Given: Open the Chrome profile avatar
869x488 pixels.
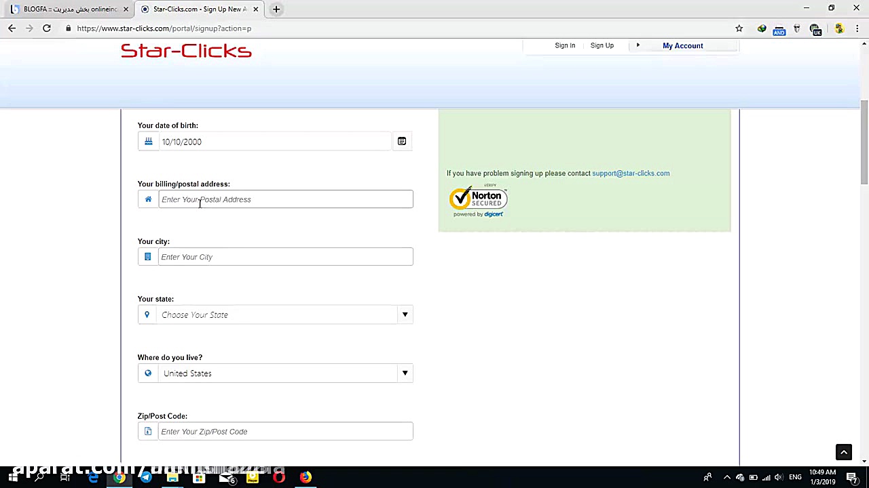Looking at the screenshot, I should (840, 28).
